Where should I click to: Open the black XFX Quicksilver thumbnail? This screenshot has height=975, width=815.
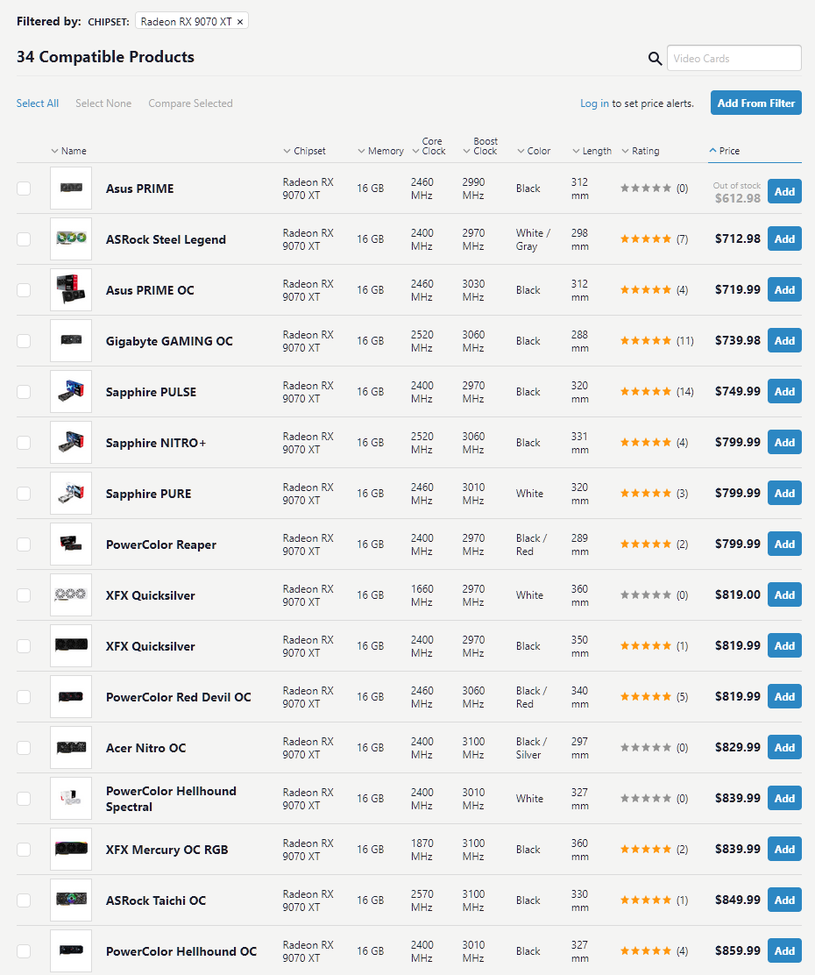pos(71,646)
